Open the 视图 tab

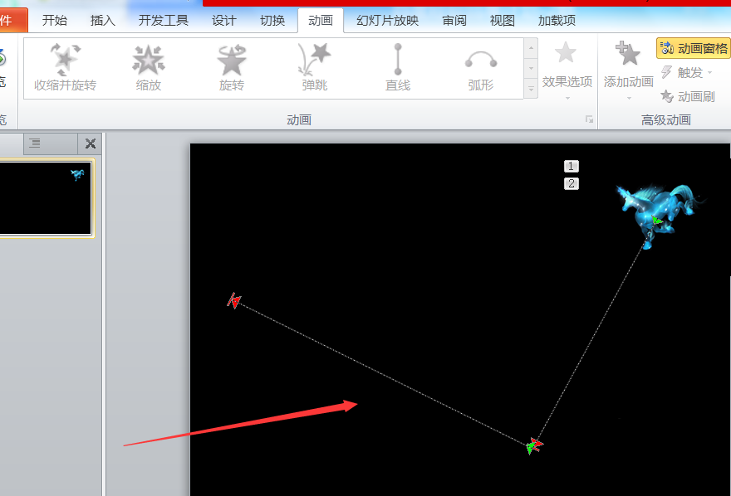click(502, 21)
